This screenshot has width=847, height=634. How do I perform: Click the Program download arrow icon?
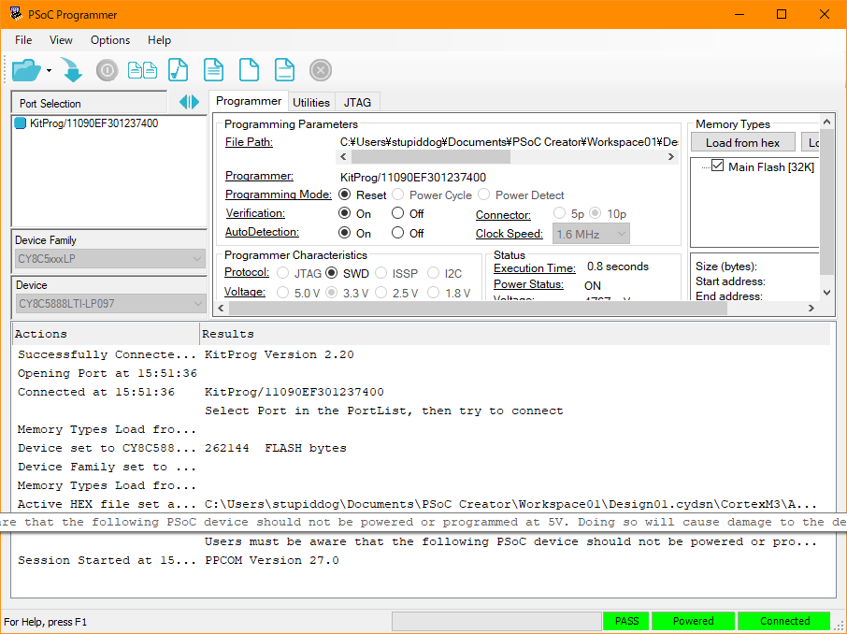click(71, 70)
